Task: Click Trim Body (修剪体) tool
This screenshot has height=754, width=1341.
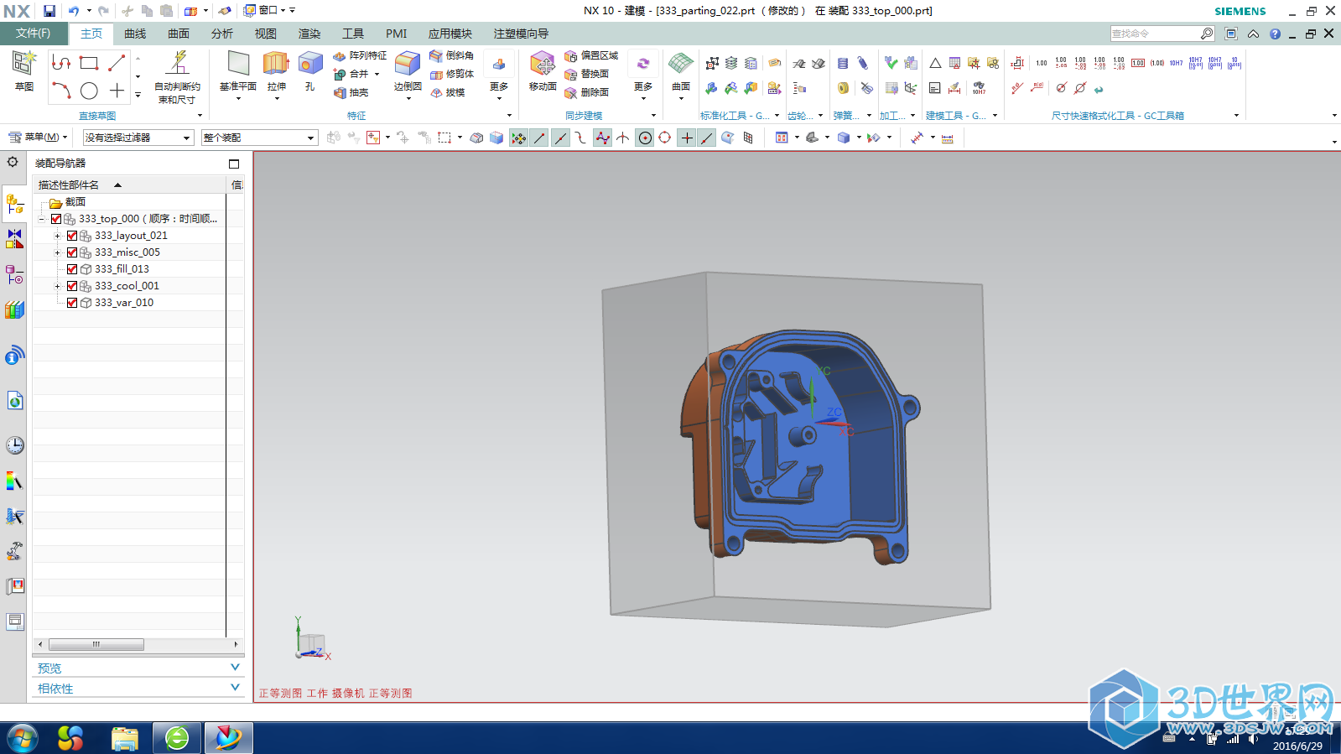Action: [x=452, y=74]
